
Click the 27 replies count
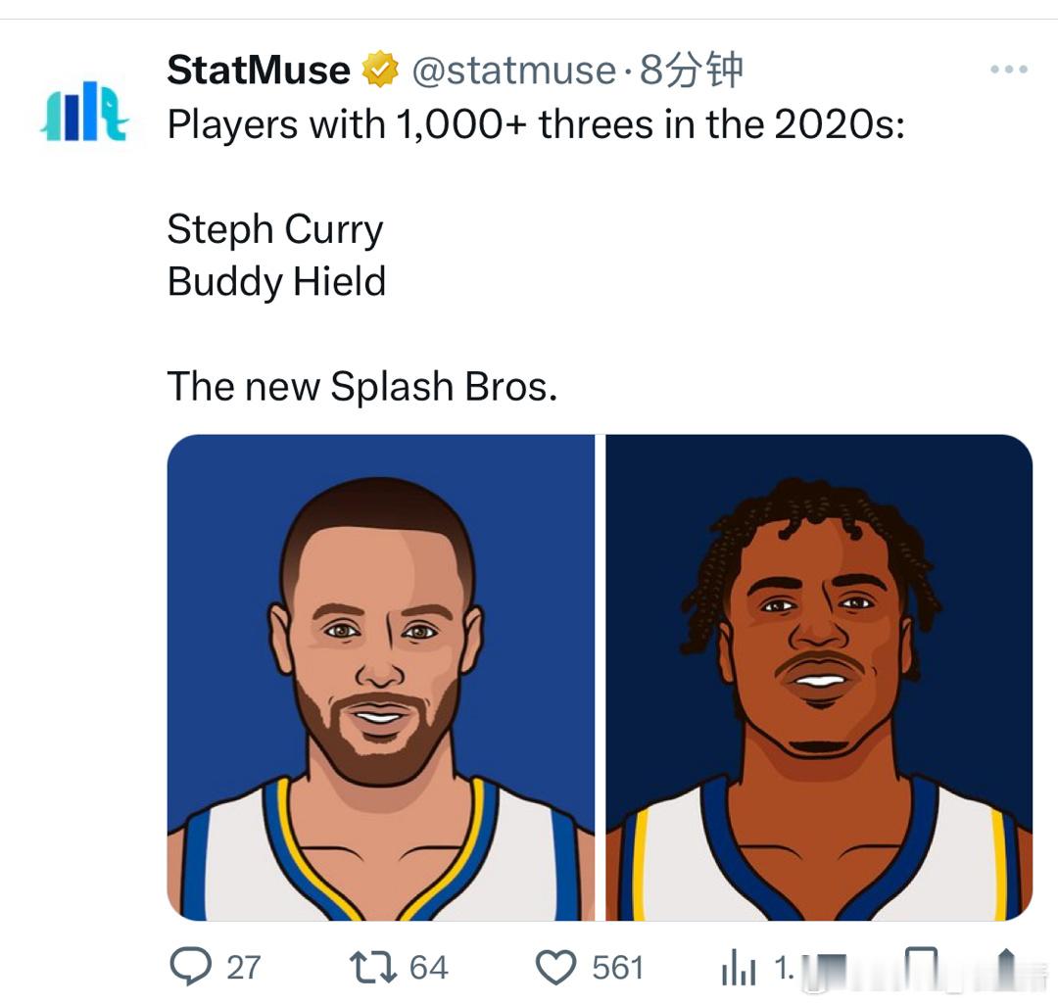(x=243, y=968)
